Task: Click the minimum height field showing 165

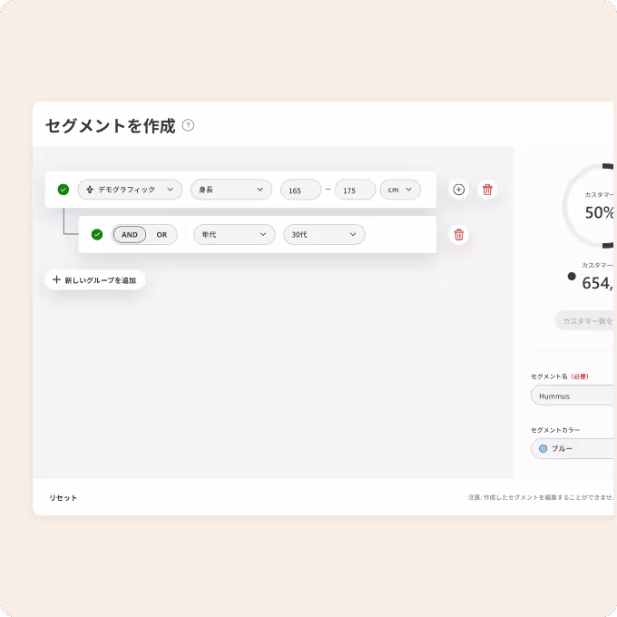Action: tap(300, 190)
